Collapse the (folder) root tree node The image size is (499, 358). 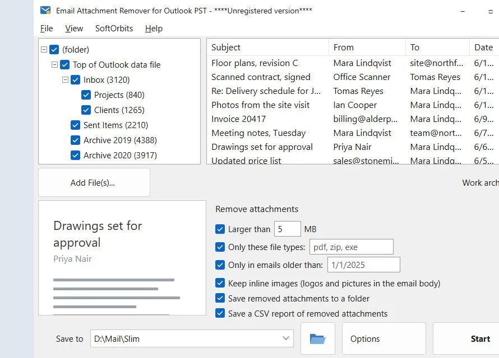(x=44, y=50)
